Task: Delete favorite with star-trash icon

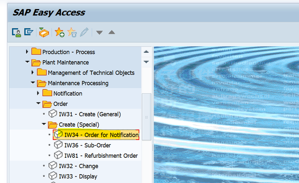Action: coord(72,32)
